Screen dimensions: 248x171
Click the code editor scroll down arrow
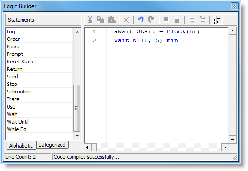(232, 140)
